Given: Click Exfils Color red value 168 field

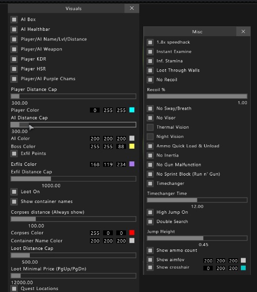Looking at the screenshot, I should 95,164.
